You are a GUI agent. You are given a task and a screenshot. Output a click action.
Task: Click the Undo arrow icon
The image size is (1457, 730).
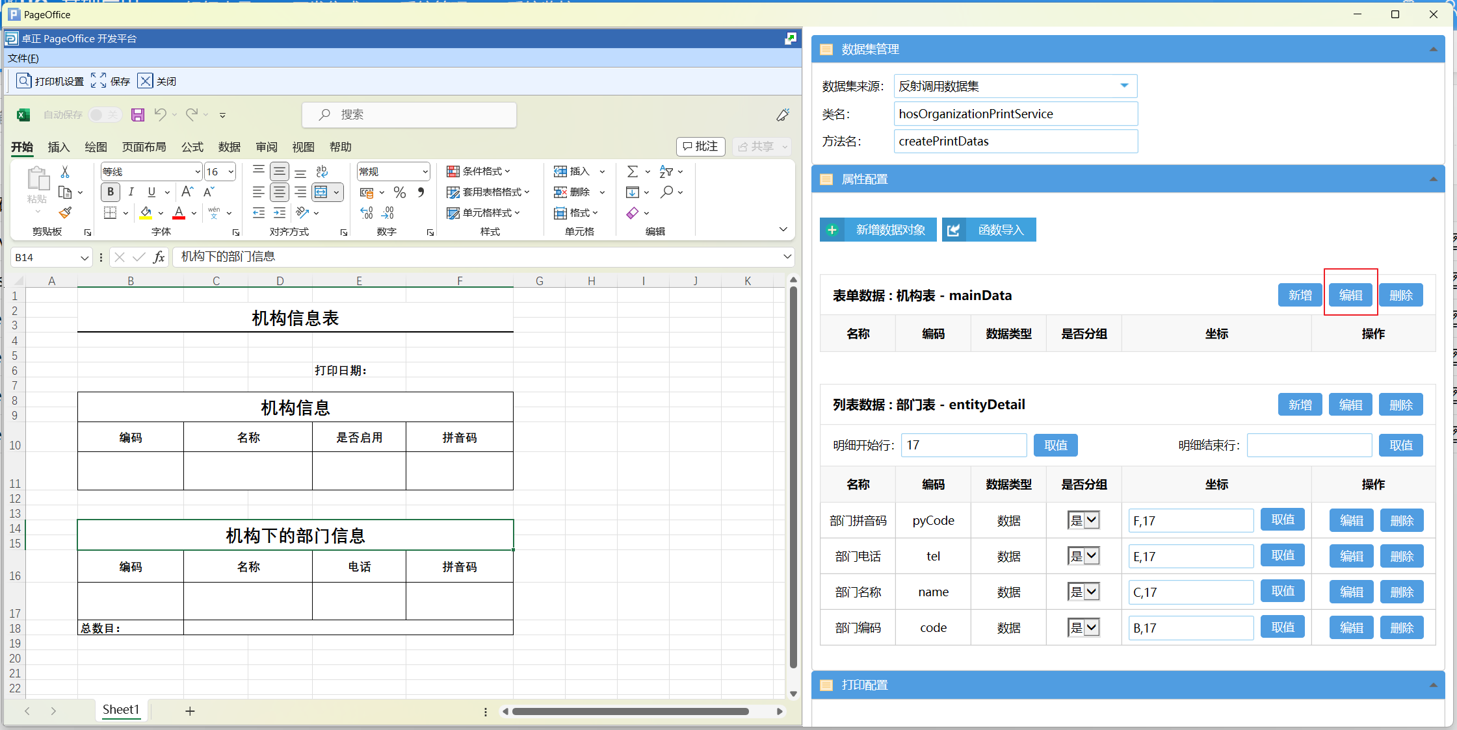pyautogui.click(x=160, y=115)
